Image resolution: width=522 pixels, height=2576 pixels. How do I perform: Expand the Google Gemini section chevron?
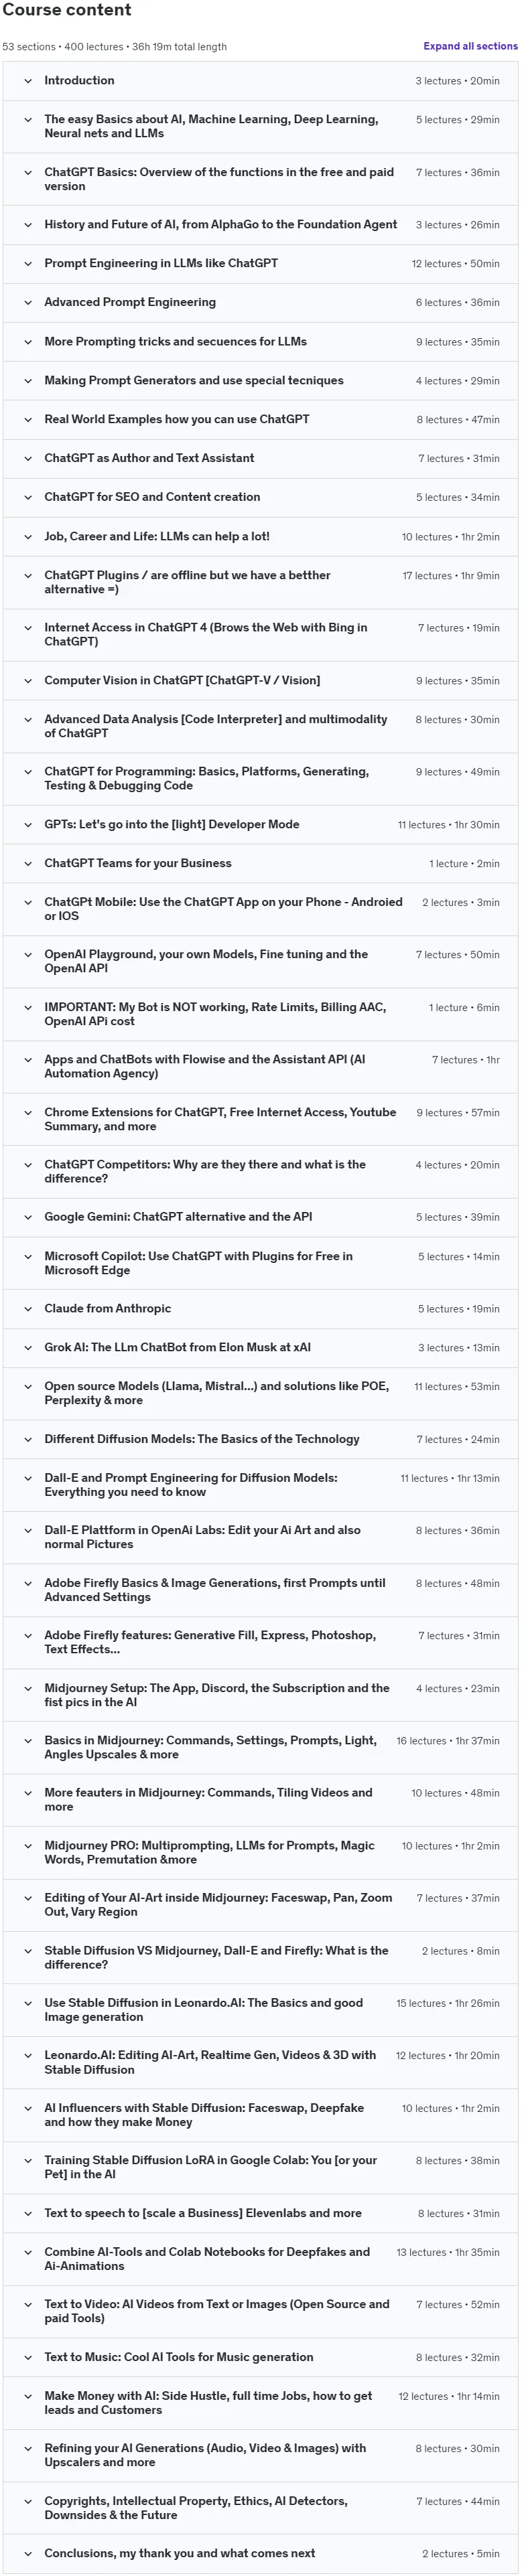point(28,1217)
